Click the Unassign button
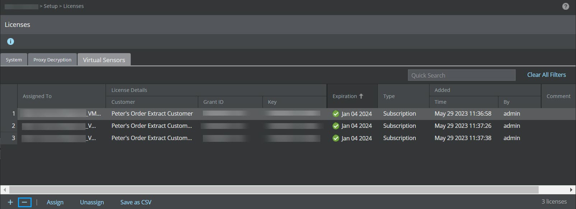576x209 pixels. [92, 202]
